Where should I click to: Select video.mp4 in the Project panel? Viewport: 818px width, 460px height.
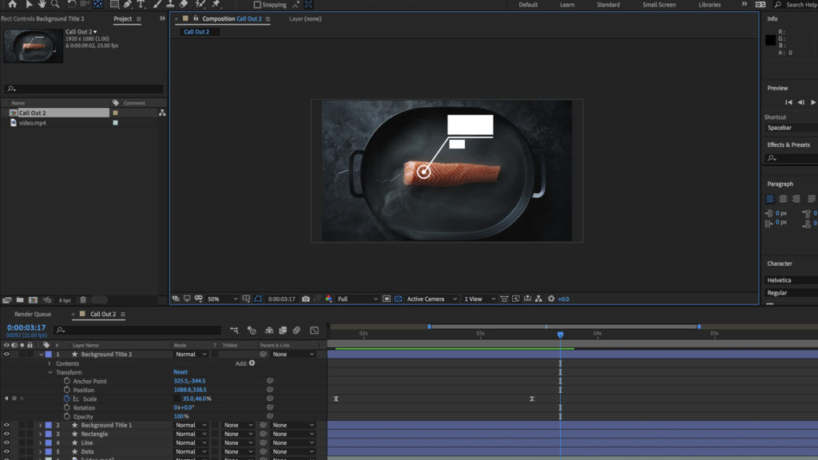point(33,123)
